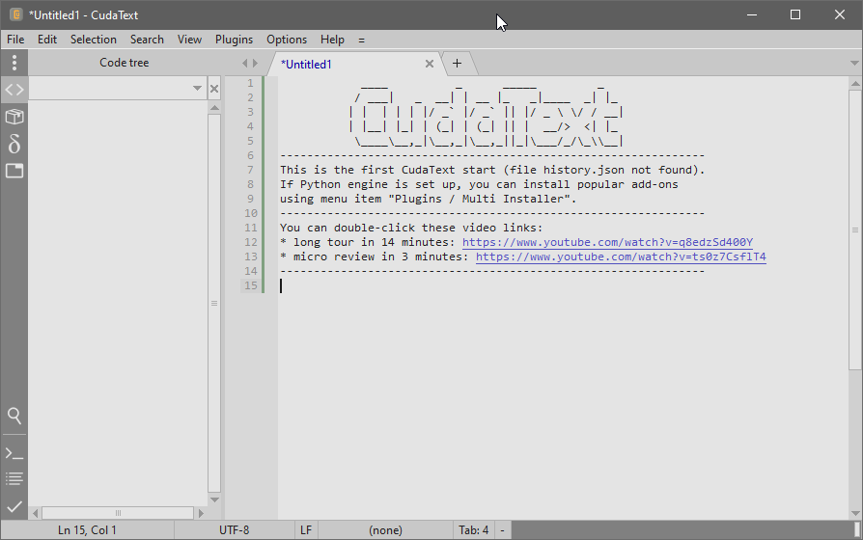Click the Ln 15, Col 1 status field
This screenshot has height=540, width=863.
(x=88, y=530)
